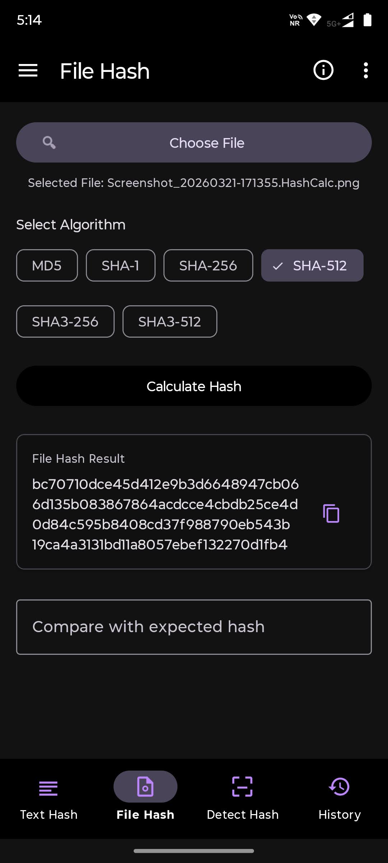Viewport: 388px width, 863px height.
Task: Click the Calculate Hash button
Action: 194,386
